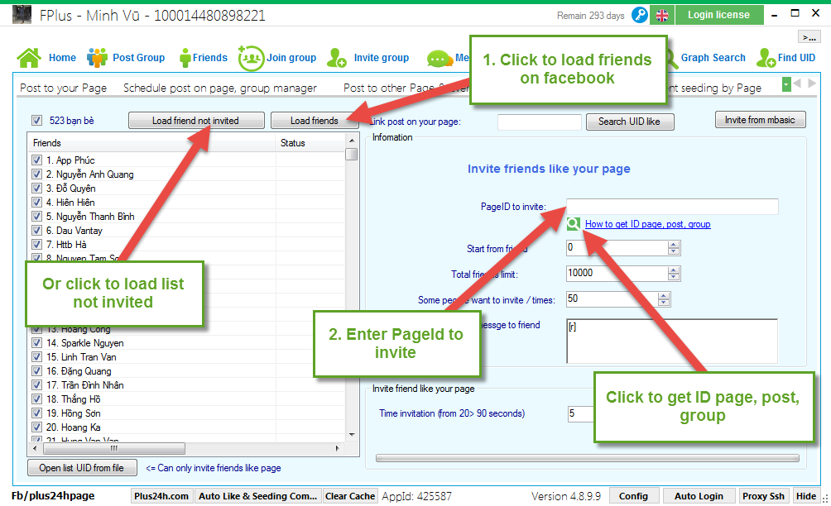Open the Config button
Viewport: 831px width, 506px height.
coord(633,496)
